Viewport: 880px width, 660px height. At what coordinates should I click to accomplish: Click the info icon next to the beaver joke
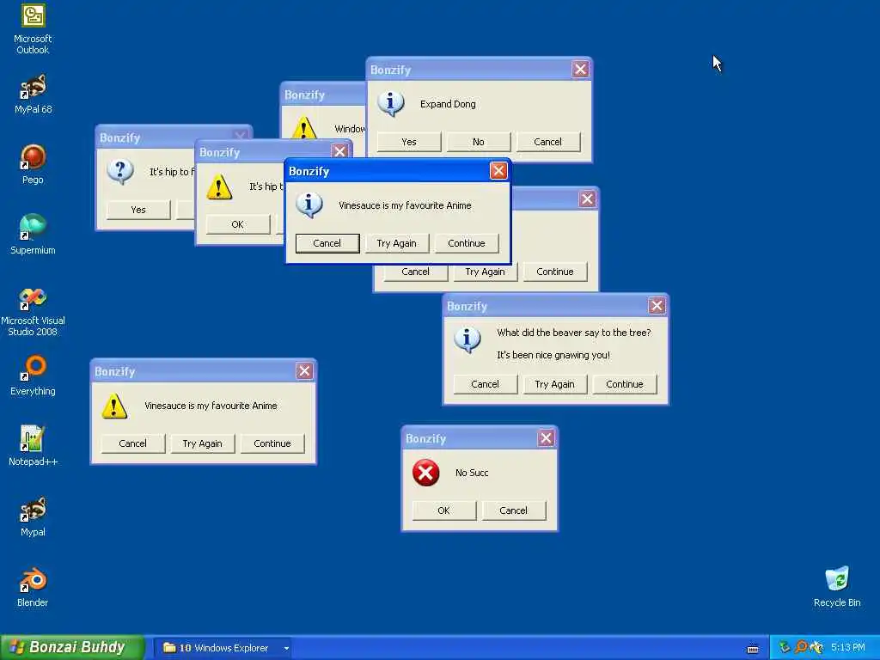pos(467,339)
